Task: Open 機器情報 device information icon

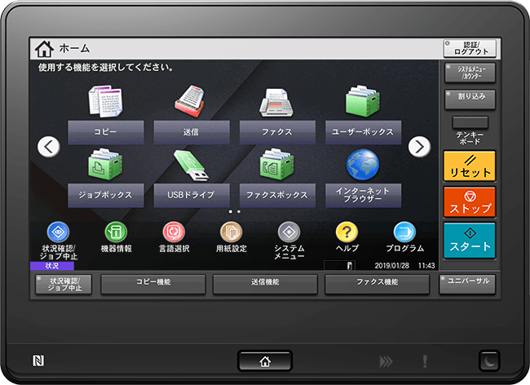Action: point(116,232)
